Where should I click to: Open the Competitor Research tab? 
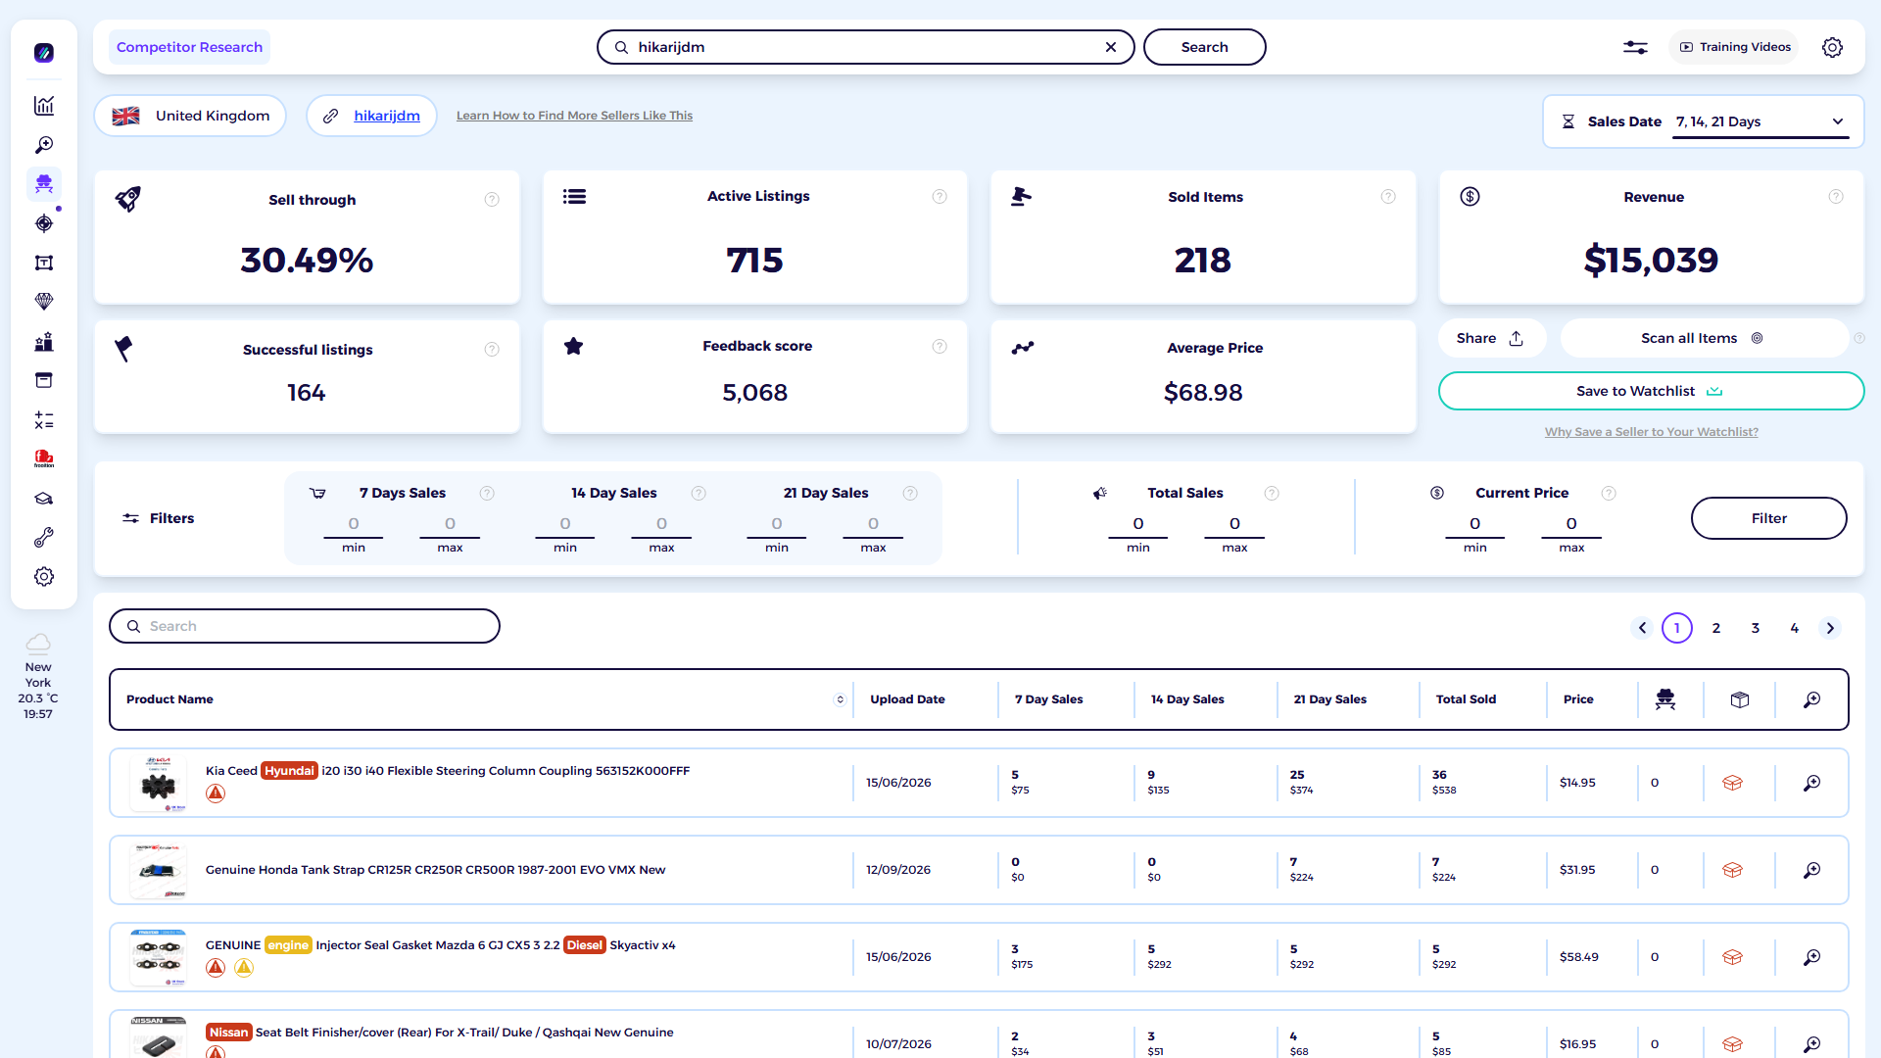click(189, 47)
